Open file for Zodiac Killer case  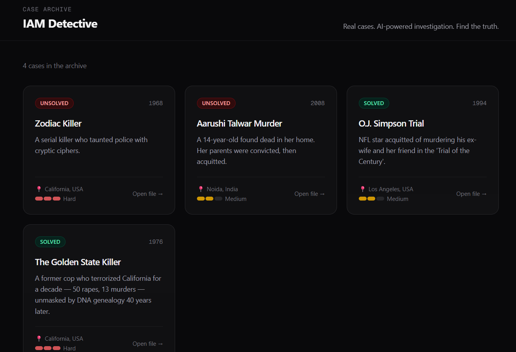coord(147,194)
